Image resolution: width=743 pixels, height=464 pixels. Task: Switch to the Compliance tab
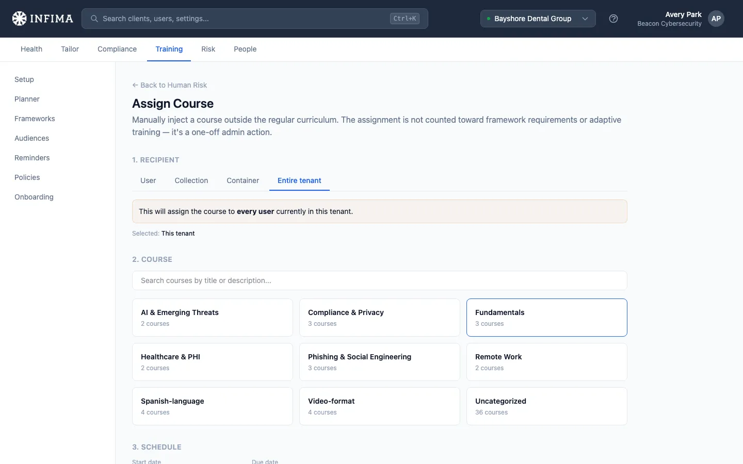coord(117,49)
